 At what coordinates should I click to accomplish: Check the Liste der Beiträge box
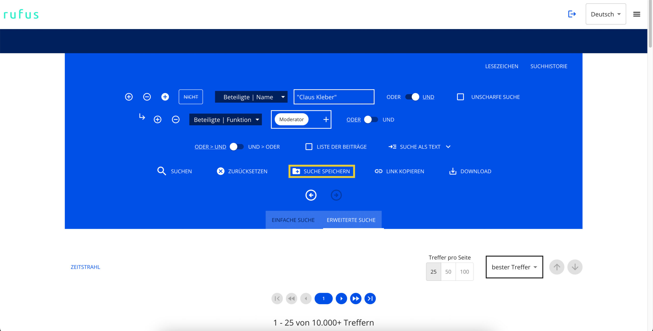[309, 147]
